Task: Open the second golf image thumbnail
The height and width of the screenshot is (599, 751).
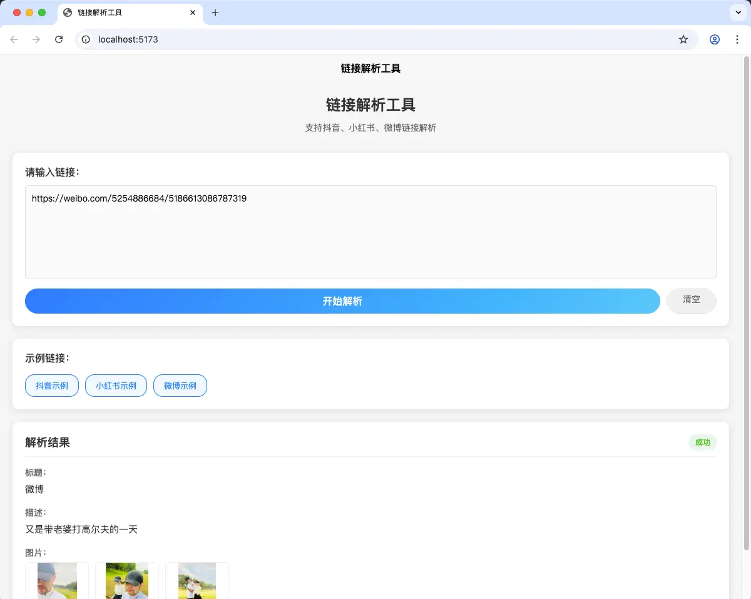Action: 127,581
